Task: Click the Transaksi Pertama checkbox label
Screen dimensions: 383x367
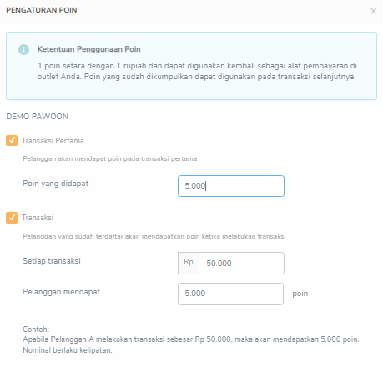Action: [53, 141]
